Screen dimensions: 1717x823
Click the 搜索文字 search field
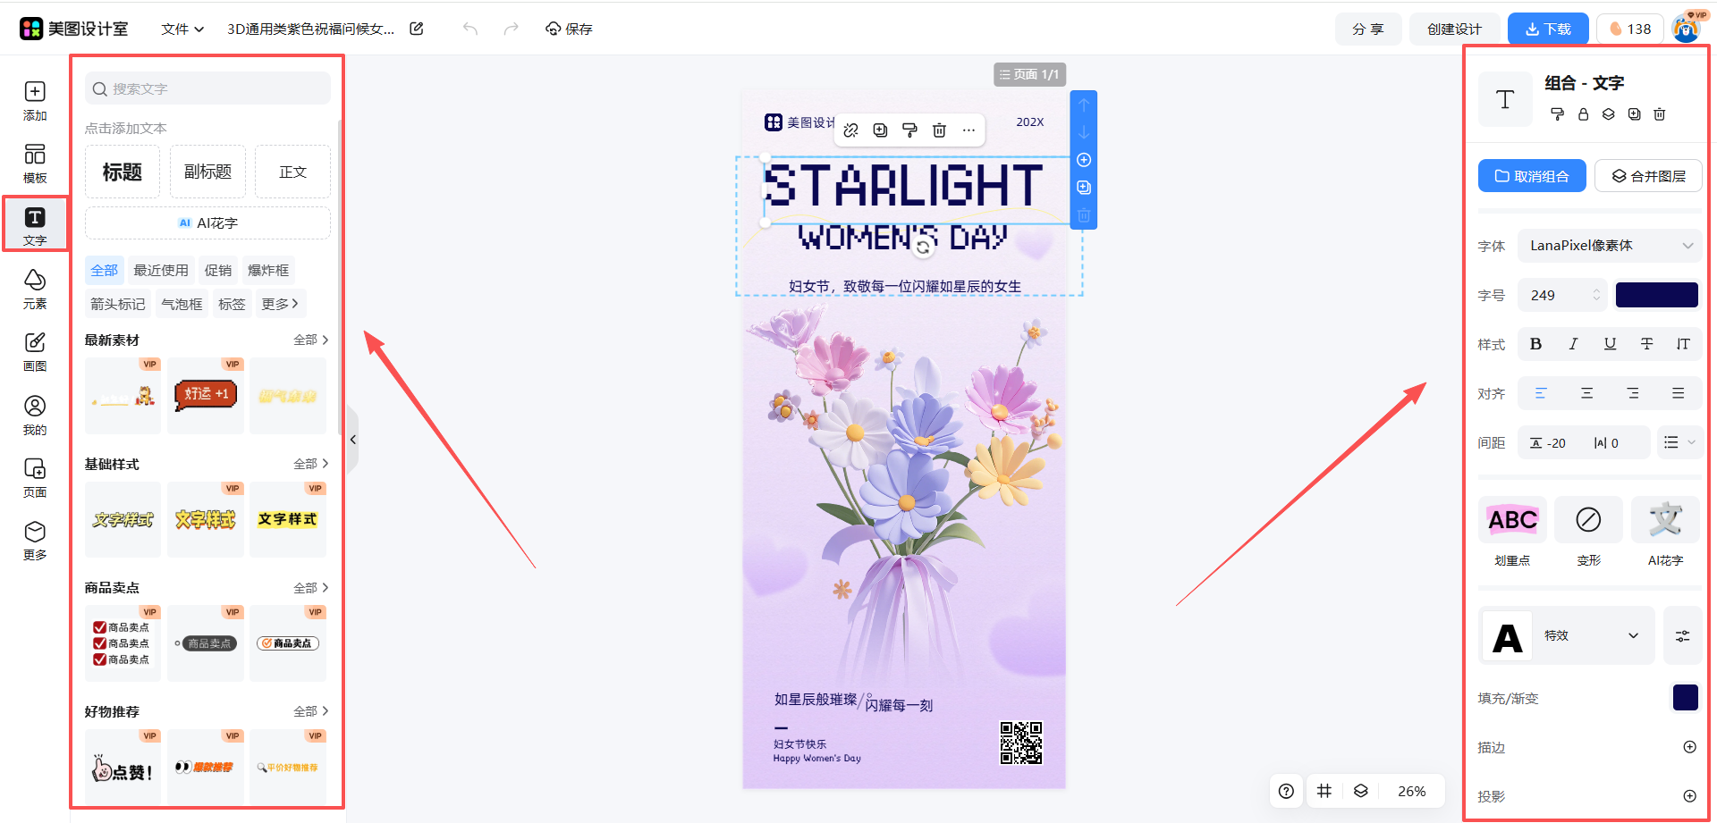click(207, 88)
